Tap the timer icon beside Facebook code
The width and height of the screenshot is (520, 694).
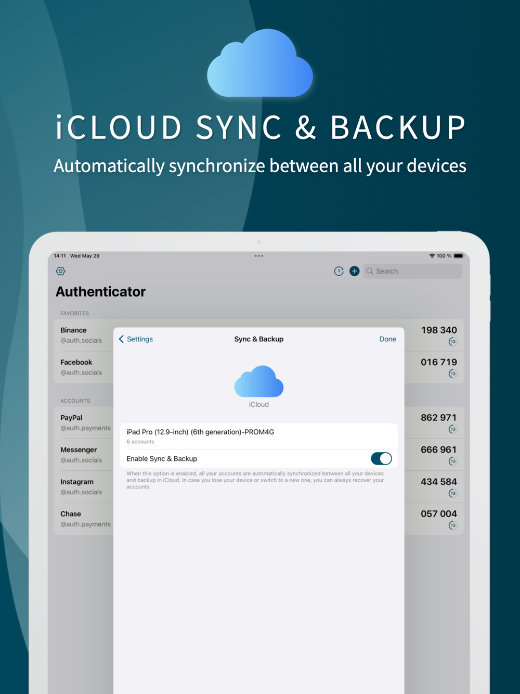[x=453, y=374]
